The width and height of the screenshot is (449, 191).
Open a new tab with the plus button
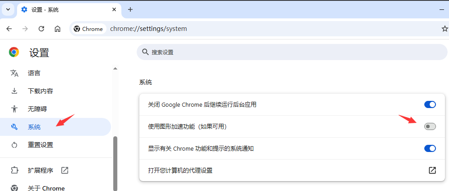pyautogui.click(x=130, y=9)
